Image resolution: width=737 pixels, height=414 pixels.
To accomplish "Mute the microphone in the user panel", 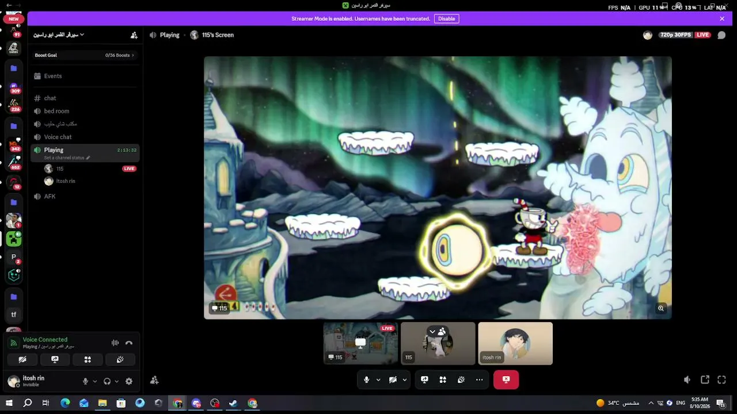I will [x=86, y=381].
